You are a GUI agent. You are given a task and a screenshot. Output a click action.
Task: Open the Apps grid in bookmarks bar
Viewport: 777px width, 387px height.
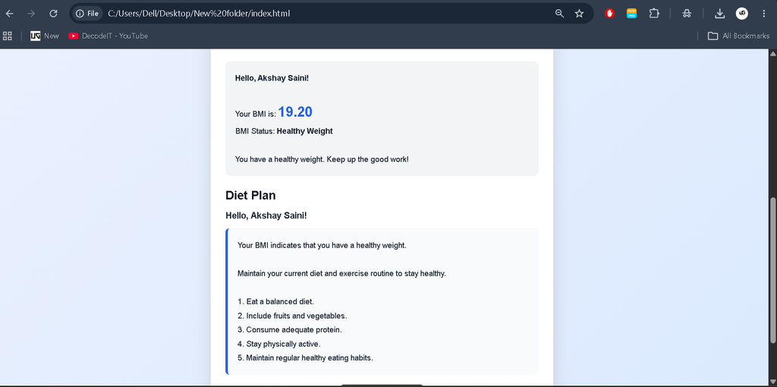point(8,36)
